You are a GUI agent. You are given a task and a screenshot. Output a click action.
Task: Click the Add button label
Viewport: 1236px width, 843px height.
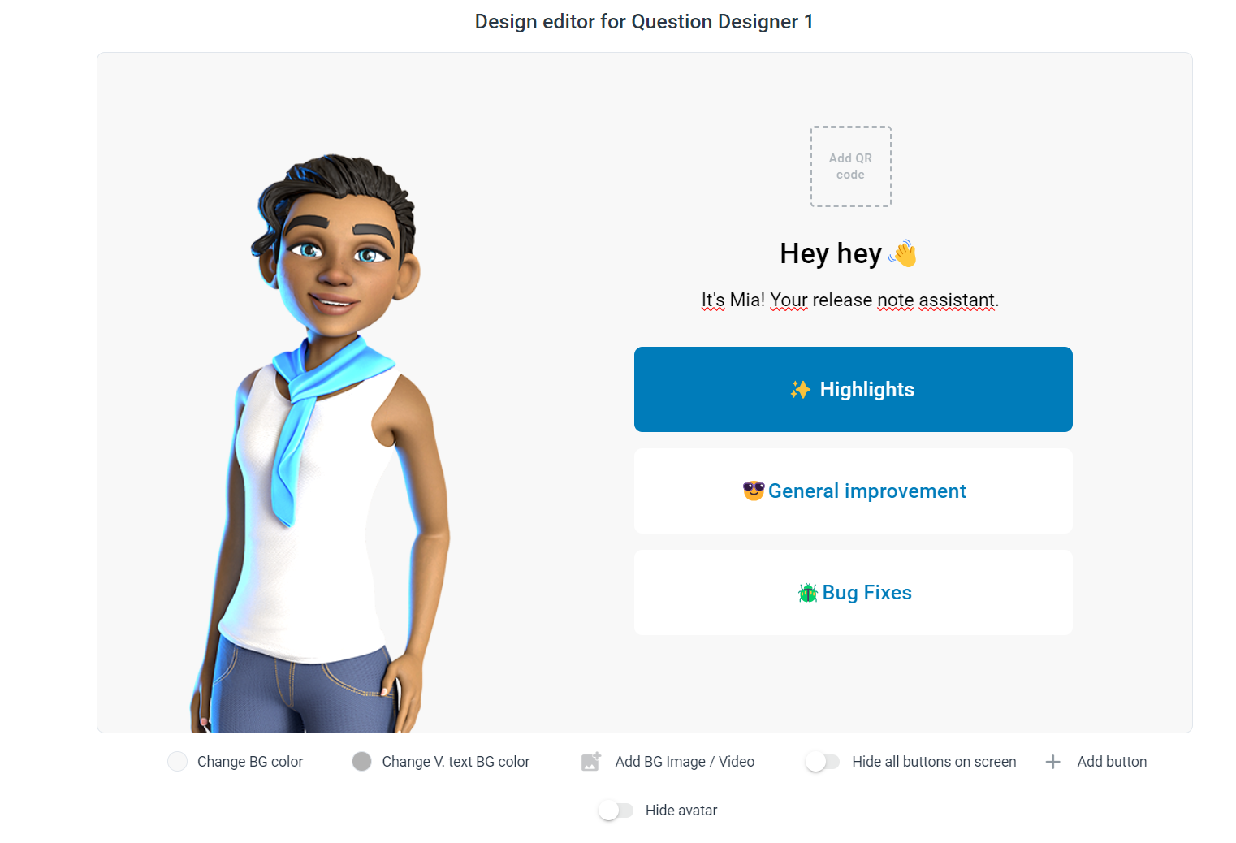tap(1112, 762)
